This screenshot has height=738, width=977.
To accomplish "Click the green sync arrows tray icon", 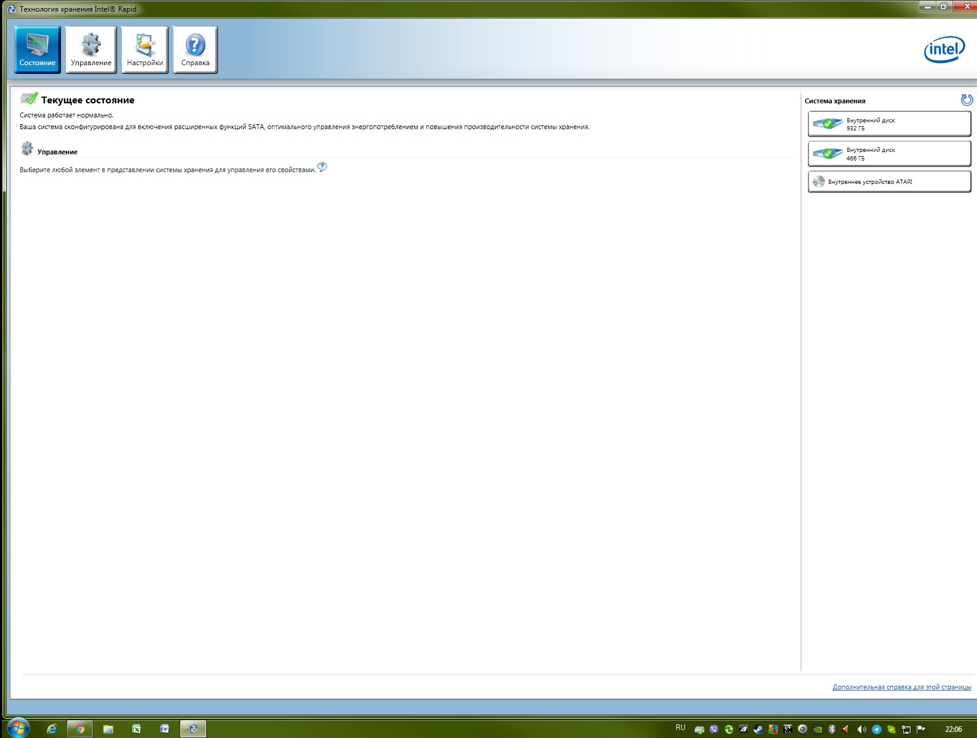I will pyautogui.click(x=729, y=729).
